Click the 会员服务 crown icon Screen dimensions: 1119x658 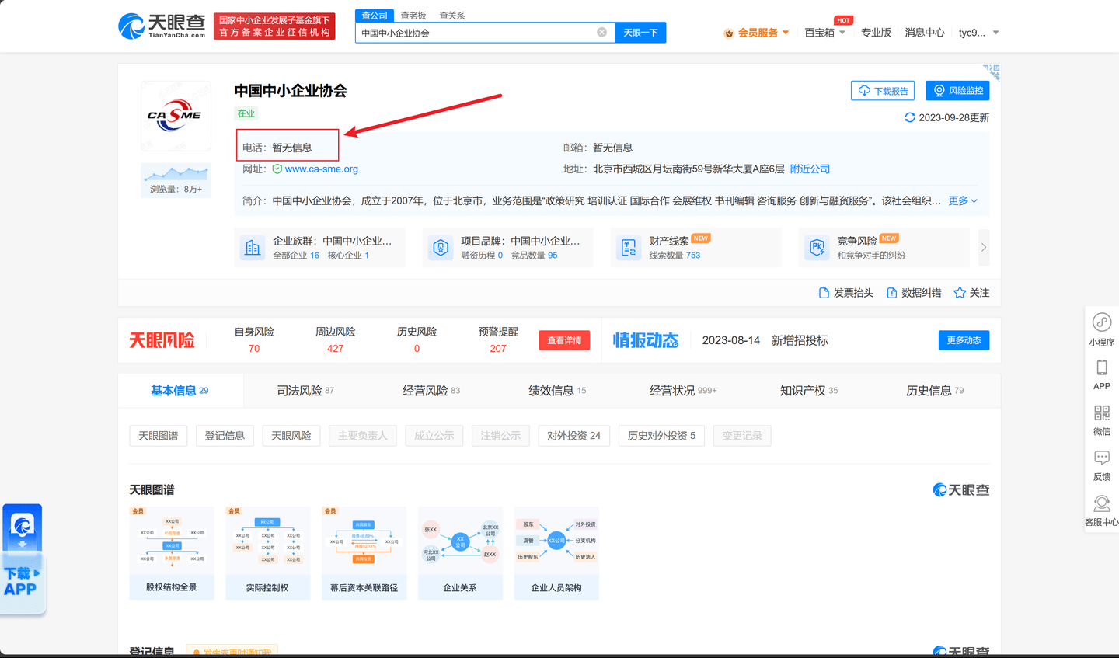click(729, 33)
